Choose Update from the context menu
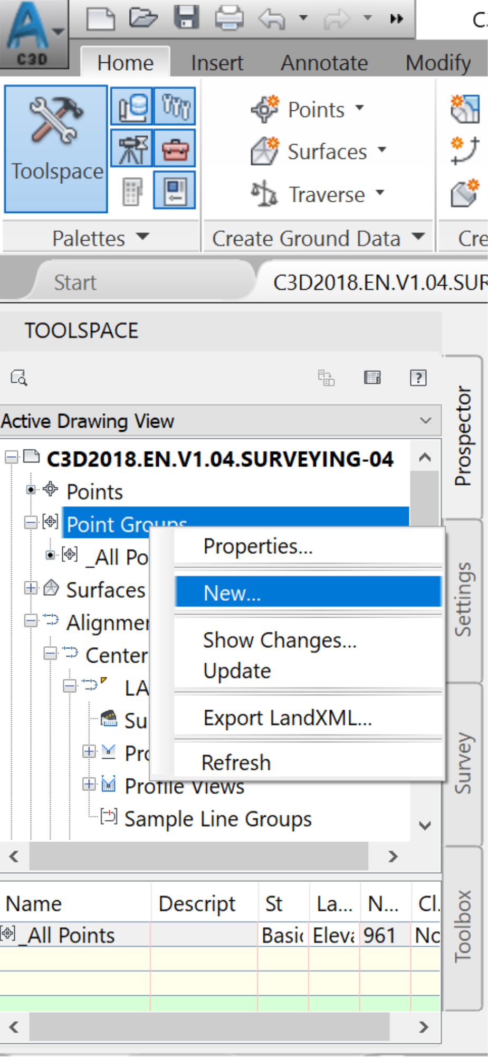The width and height of the screenshot is (488, 1057). point(308,671)
